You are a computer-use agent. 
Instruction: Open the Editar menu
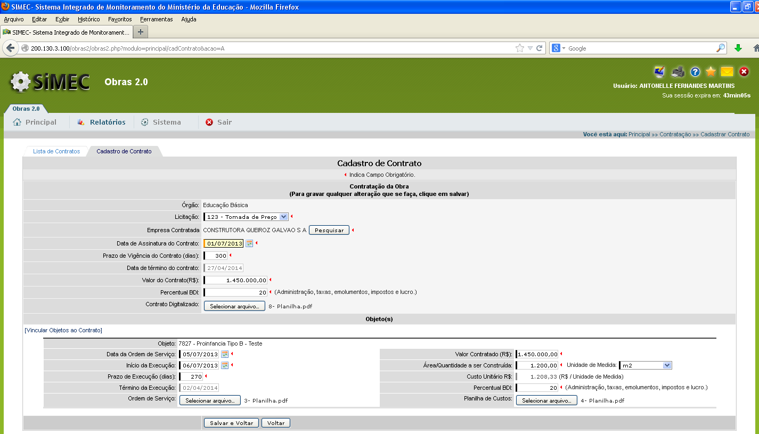39,19
